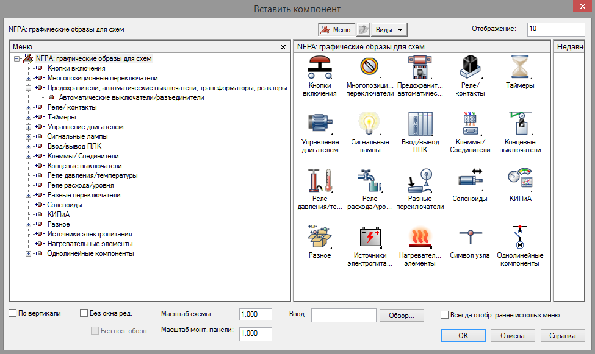The height and width of the screenshot is (354, 595).
Task: Click the OK button
Action: (x=463, y=336)
